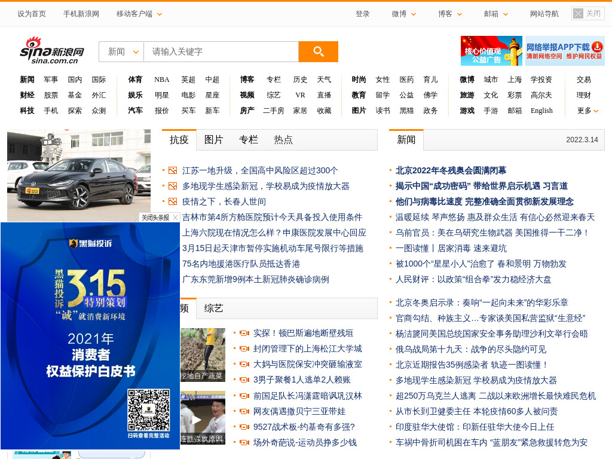612x459 pixels.
Task: Open the 财经 navigation link
Action: coord(27,95)
